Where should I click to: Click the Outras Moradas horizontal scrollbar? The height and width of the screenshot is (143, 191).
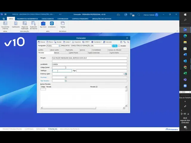(83, 108)
